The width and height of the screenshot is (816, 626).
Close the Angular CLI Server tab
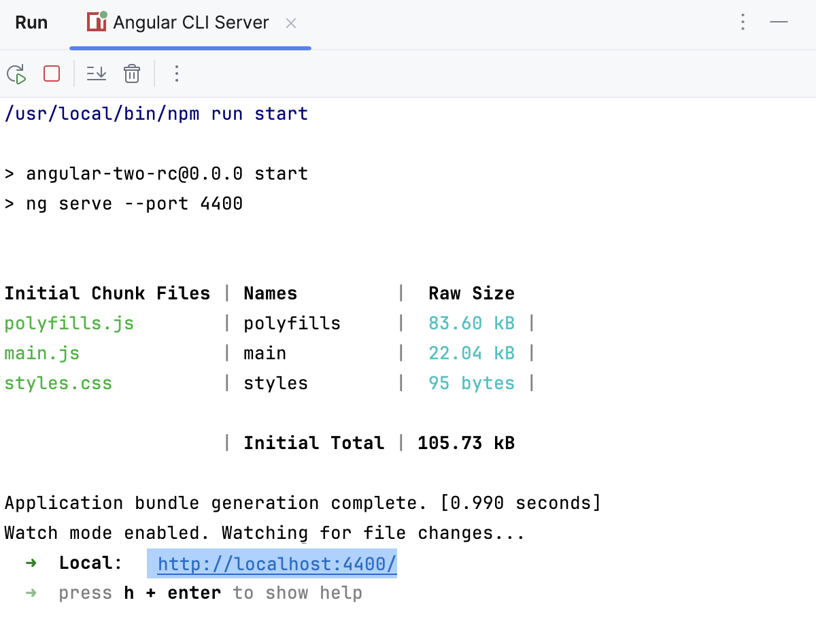click(x=291, y=22)
